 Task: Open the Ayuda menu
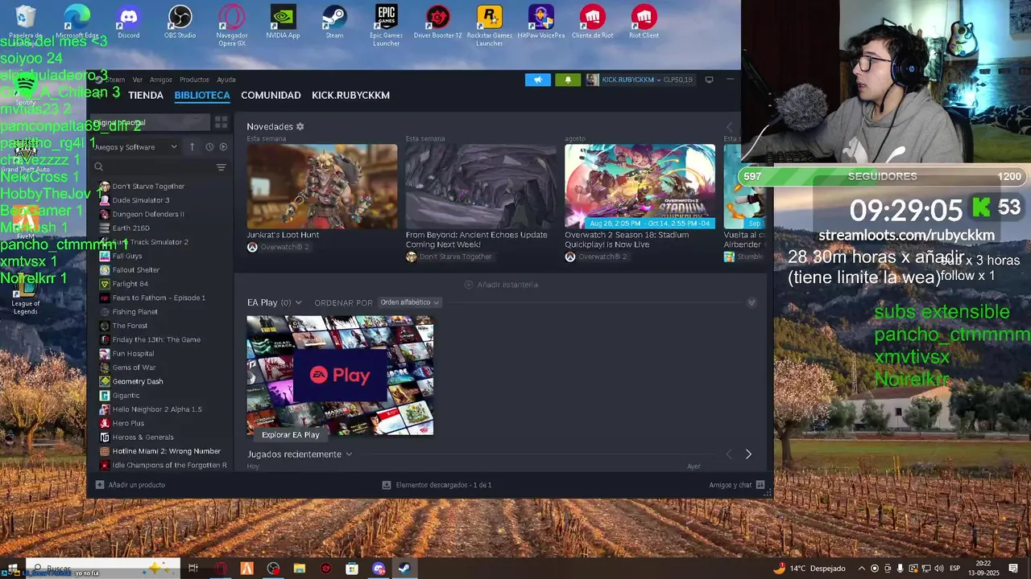tap(226, 80)
